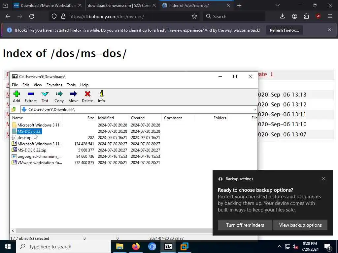Open the Firefox hamburger application menu
Viewport: 338px width, 253px height.
point(330,16)
